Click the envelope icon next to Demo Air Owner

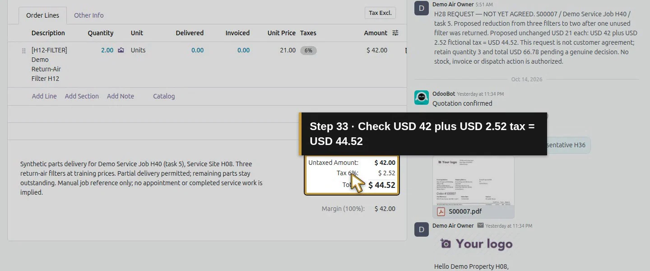pos(480,225)
